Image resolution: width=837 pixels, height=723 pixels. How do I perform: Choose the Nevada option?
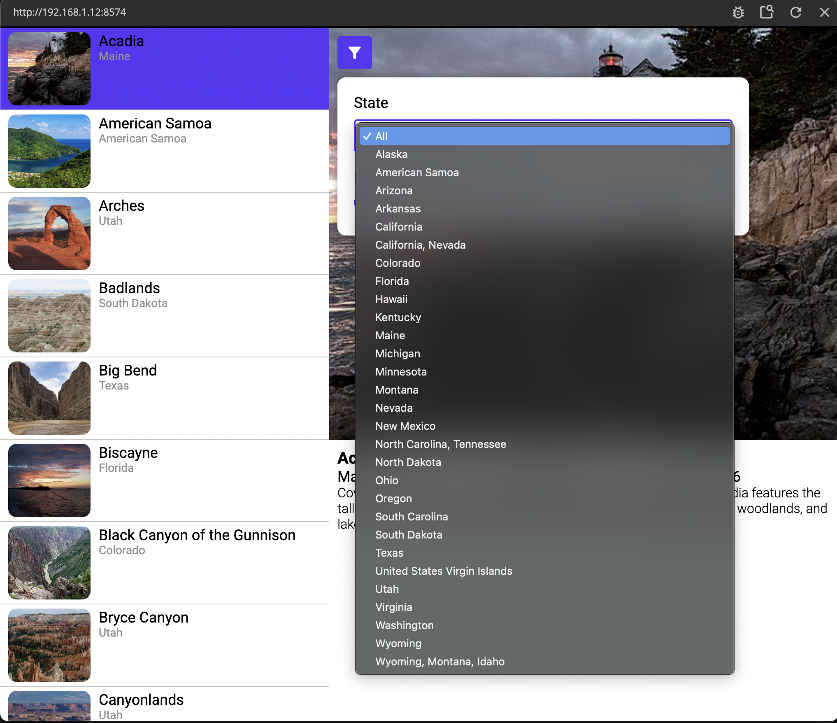tap(544, 408)
